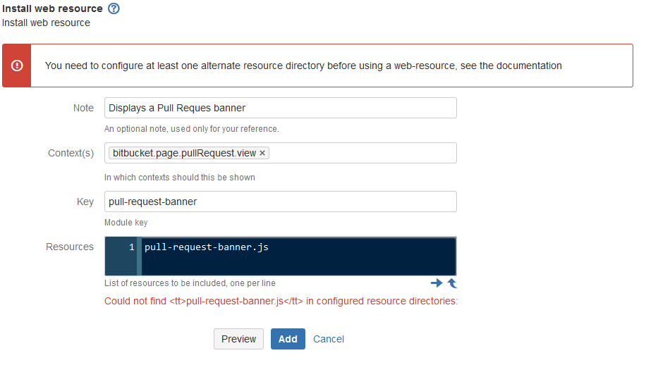
Task: Grab the resize corner of the Resources editor
Action: click(x=454, y=273)
